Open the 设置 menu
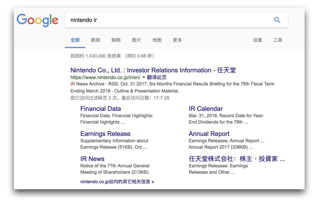This screenshot has width=320, height=209. [257, 40]
